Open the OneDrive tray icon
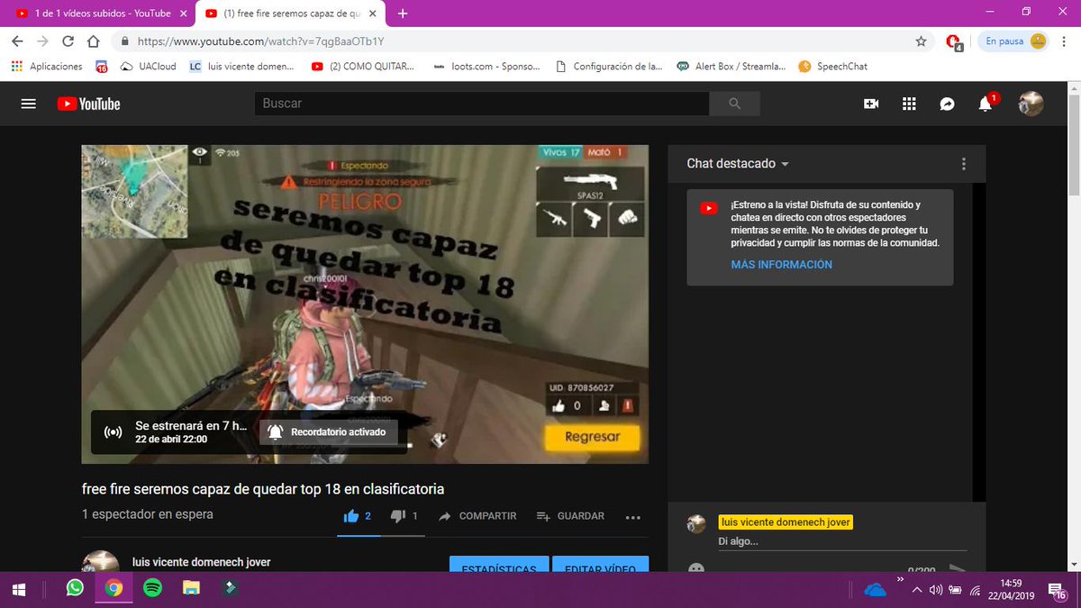The height and width of the screenshot is (608, 1081). point(875,591)
